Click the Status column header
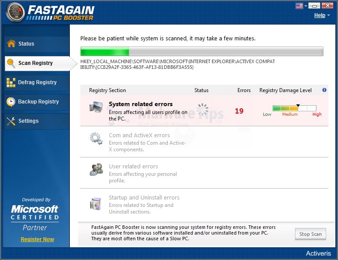This screenshot has height=260, width=338. [201, 90]
